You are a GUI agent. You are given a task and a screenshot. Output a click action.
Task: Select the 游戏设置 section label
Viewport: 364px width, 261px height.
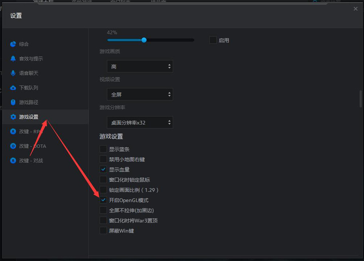[29, 117]
